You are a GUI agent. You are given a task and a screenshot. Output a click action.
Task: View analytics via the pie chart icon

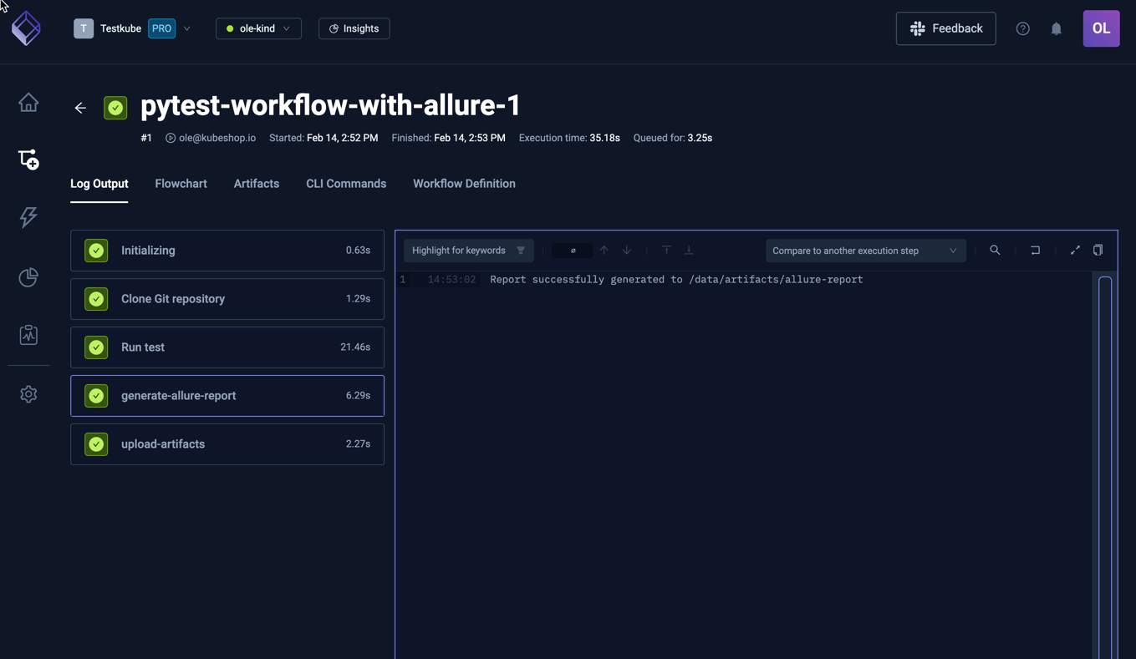[x=28, y=276]
